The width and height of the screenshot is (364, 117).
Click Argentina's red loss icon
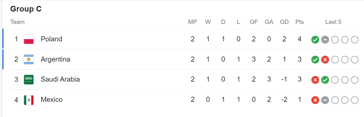point(325,60)
